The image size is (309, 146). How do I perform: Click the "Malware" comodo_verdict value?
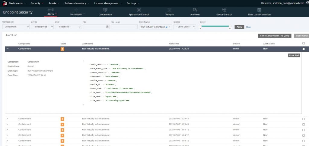click(116, 73)
